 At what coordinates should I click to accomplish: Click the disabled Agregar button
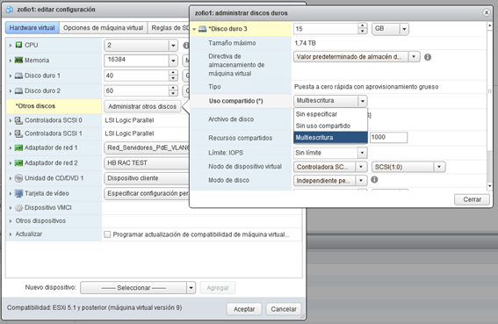click(x=218, y=288)
